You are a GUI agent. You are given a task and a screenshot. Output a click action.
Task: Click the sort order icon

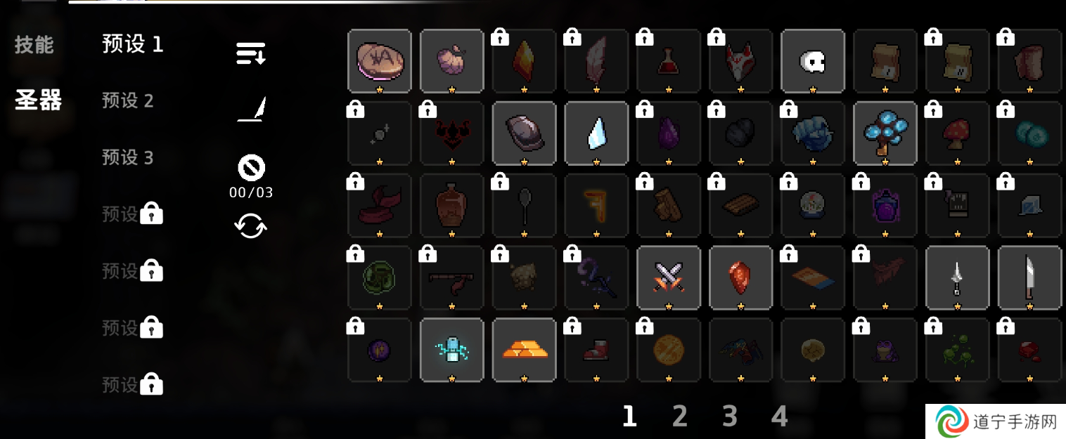pos(251,53)
